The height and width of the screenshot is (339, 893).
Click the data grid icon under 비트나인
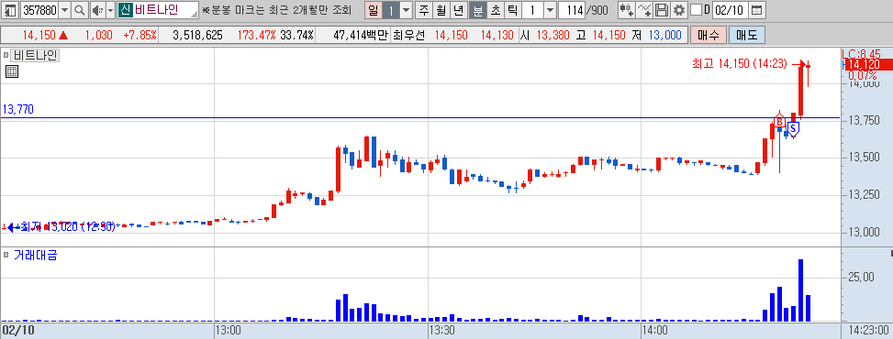coord(11,71)
